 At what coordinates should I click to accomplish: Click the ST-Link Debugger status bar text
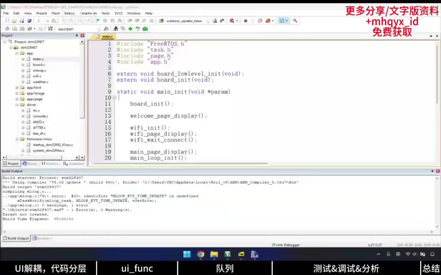tap(286, 245)
